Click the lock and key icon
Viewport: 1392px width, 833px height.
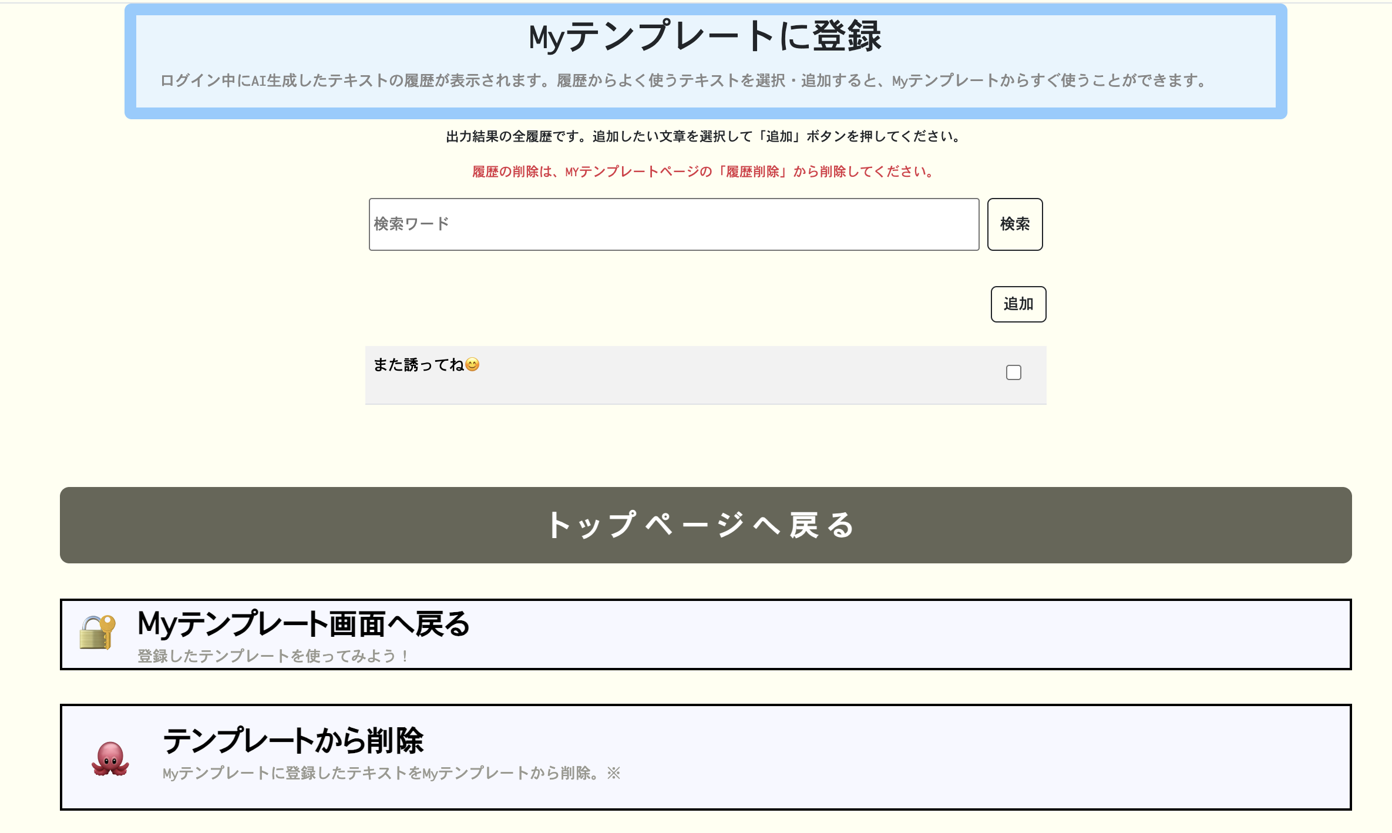97,632
